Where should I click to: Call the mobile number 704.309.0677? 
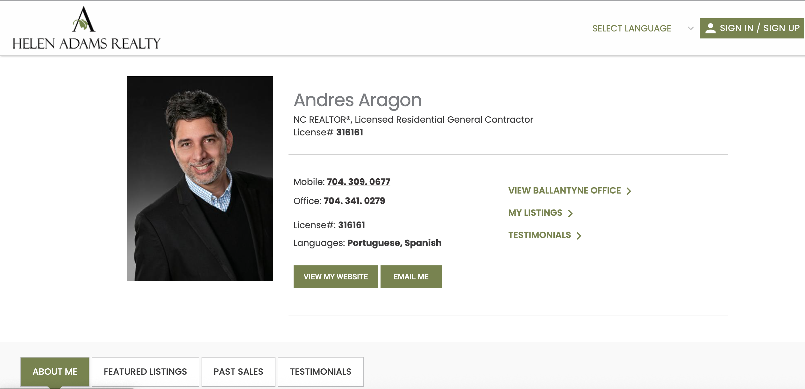[359, 182]
